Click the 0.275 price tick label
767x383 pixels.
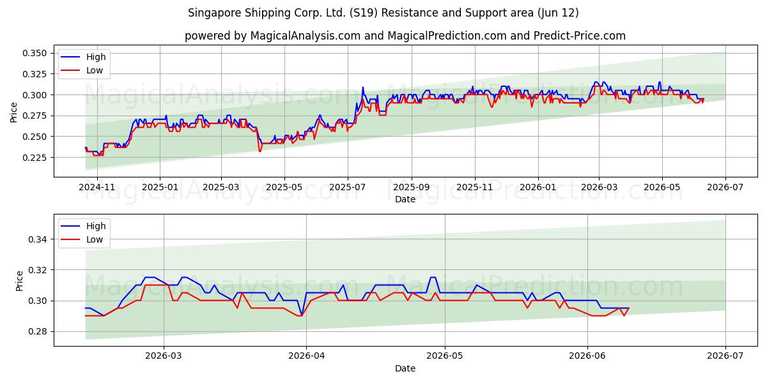point(36,116)
